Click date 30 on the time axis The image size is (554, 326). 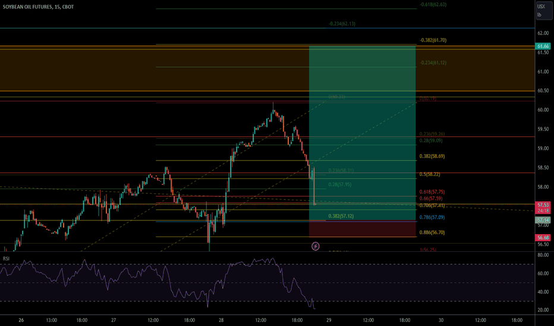(x=441, y=320)
